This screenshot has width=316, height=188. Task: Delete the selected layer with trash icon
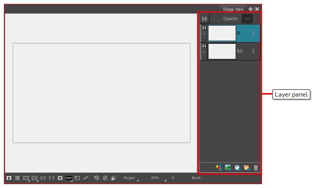click(x=256, y=167)
